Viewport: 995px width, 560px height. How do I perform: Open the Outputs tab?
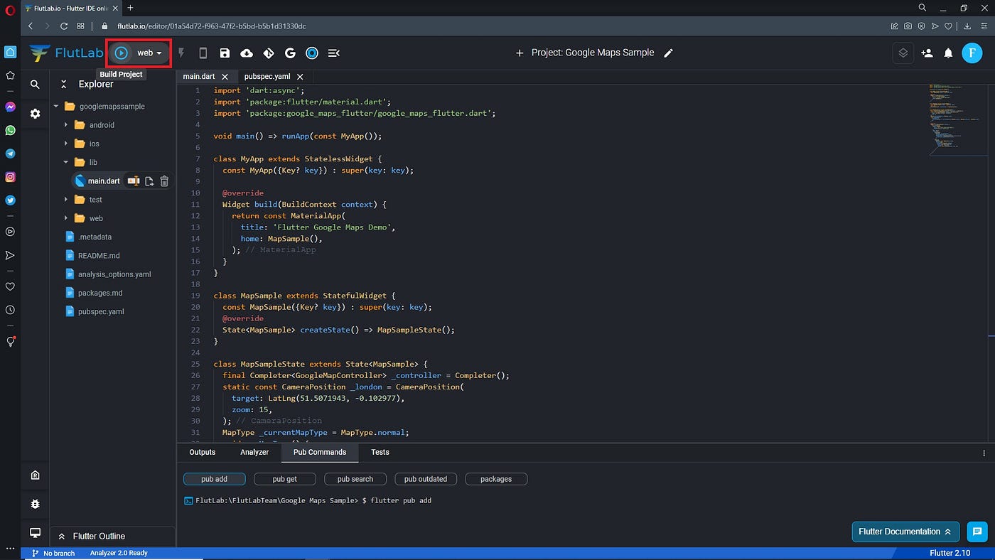(203, 452)
